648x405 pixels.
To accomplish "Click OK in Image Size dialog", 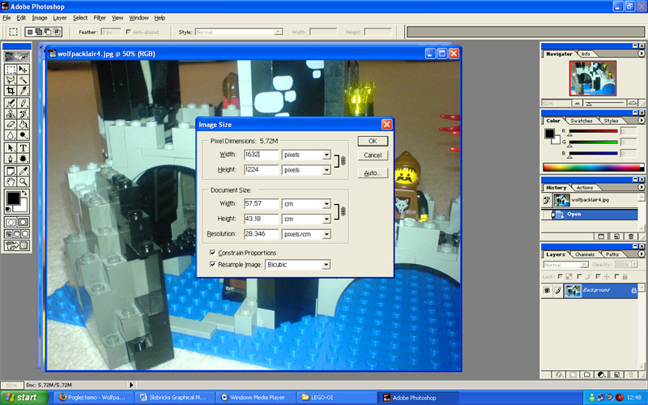I will pyautogui.click(x=373, y=141).
